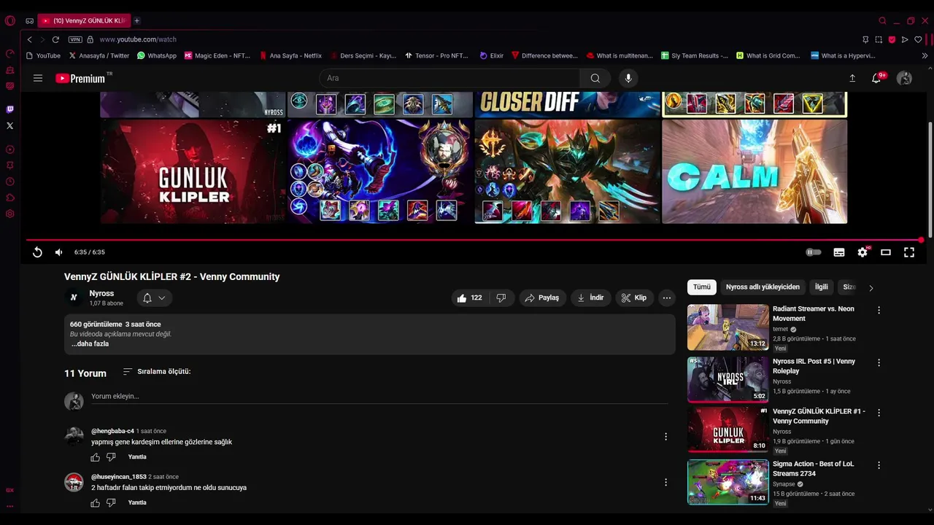The height and width of the screenshot is (525, 934).
Task: Reload the current YouTube page
Action: (x=55, y=39)
